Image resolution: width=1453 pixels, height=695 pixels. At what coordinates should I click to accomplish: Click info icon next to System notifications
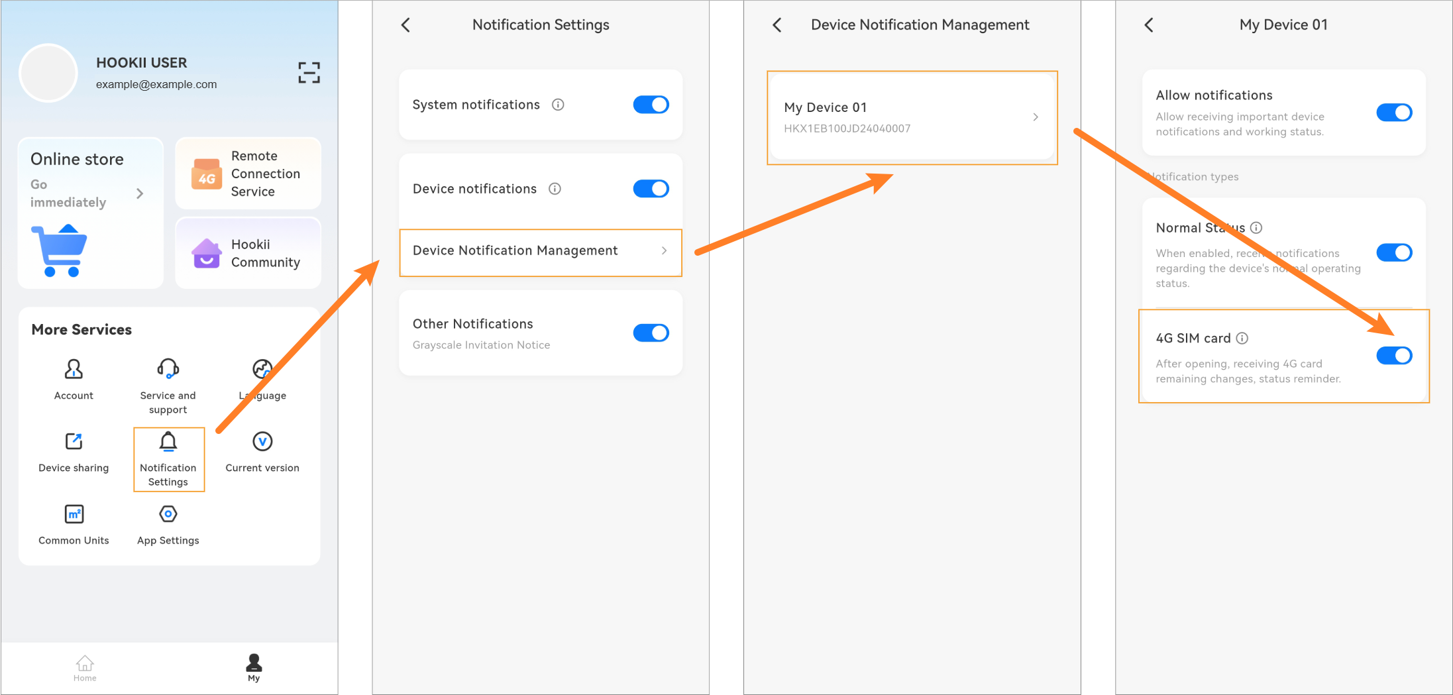click(558, 105)
